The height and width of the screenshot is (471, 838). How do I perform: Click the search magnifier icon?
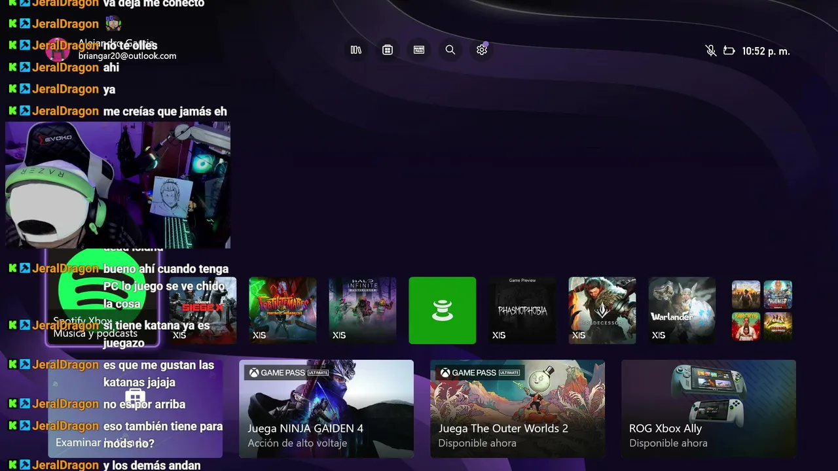(450, 50)
